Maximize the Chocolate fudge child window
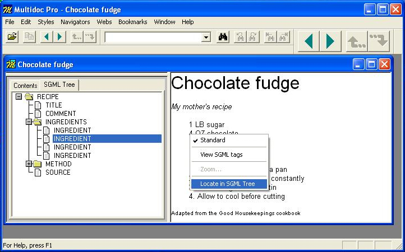The height and width of the screenshot is (252, 405). (x=371, y=64)
